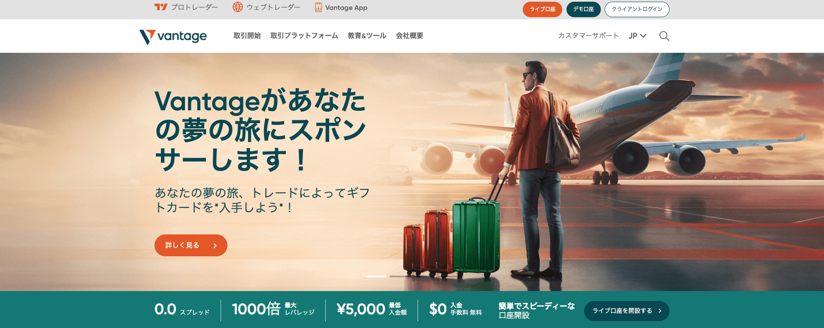
Task: Click the プロトレーダー link text
Action: 194,7
